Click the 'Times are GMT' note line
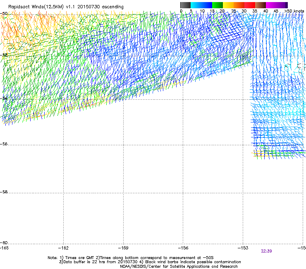 coord(131,258)
